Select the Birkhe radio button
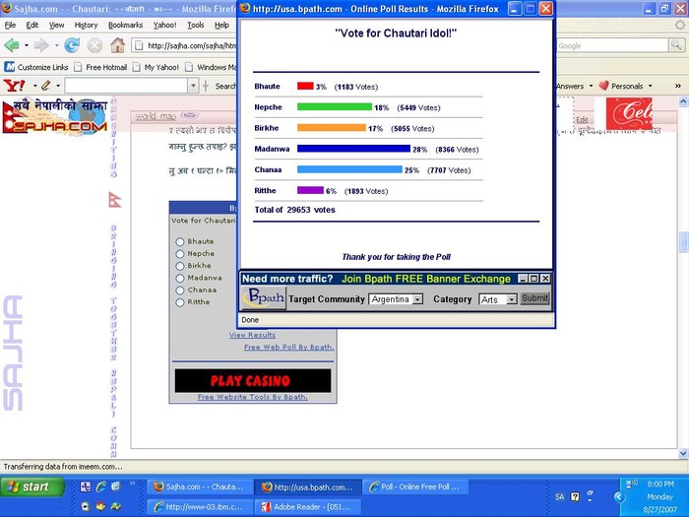 [x=180, y=266]
